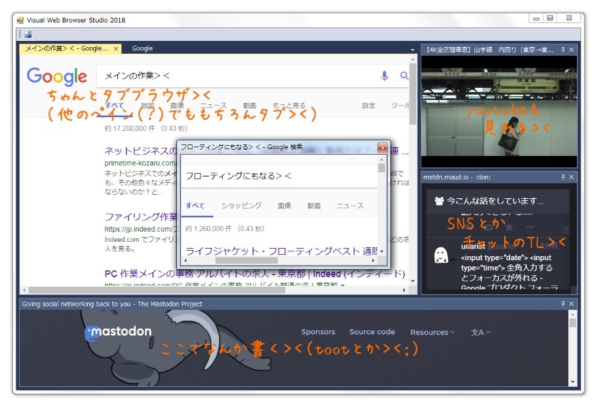The height and width of the screenshot is (406, 594).
Task: Select the 動画 tab in the floating window
Action: click(x=313, y=206)
